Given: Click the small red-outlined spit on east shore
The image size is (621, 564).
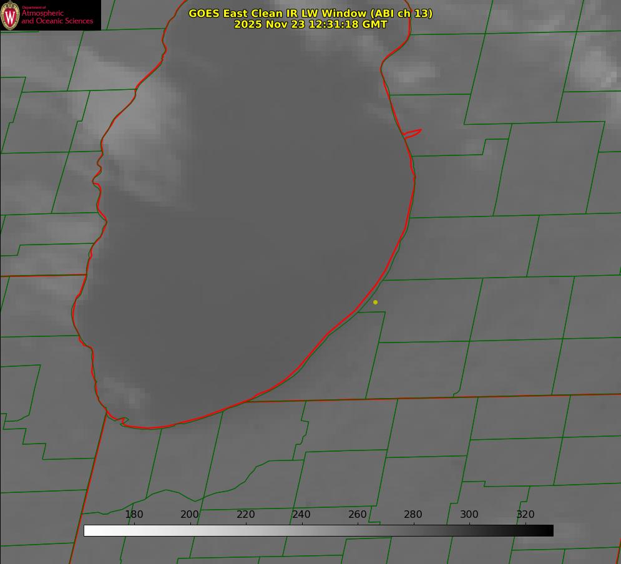Looking at the screenshot, I should point(413,133).
